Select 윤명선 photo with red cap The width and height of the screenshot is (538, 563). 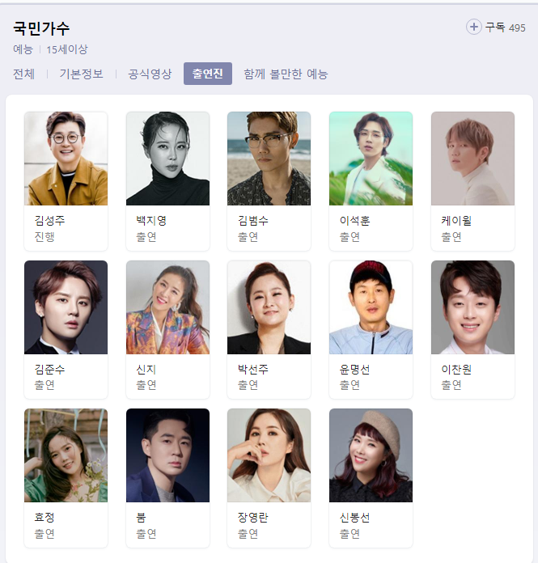pyautogui.click(x=371, y=307)
